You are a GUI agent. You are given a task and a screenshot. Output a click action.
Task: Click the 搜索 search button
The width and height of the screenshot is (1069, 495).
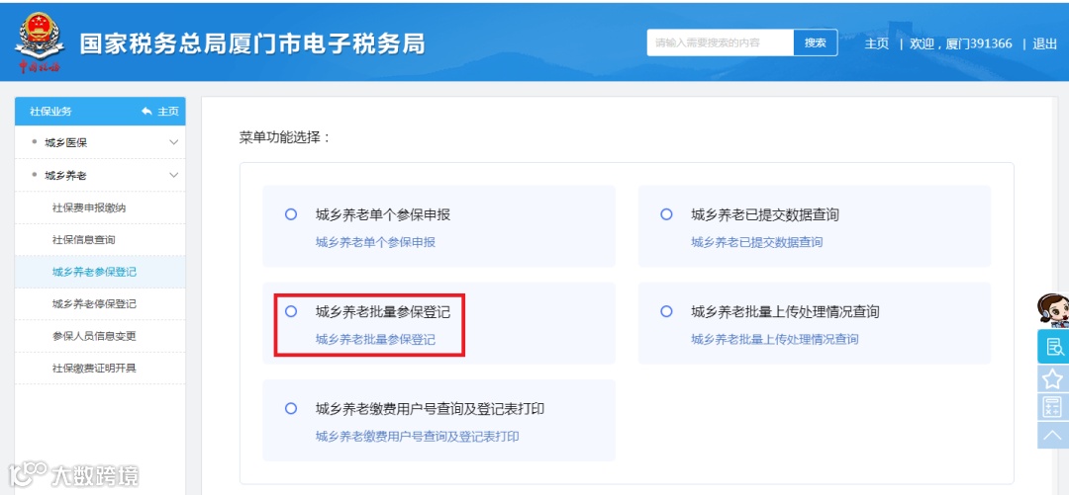[816, 42]
